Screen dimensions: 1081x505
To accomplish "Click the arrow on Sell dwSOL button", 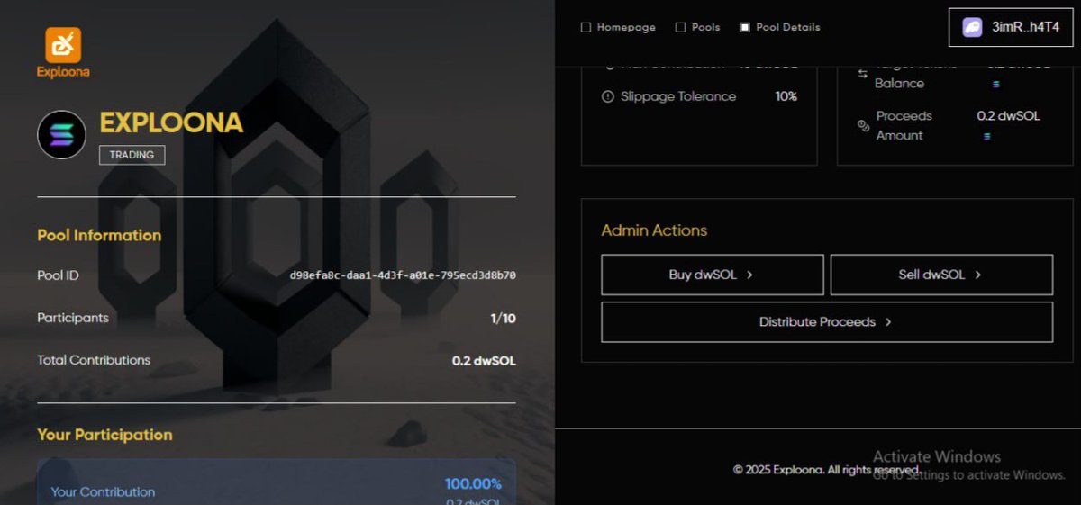I will pos(978,275).
